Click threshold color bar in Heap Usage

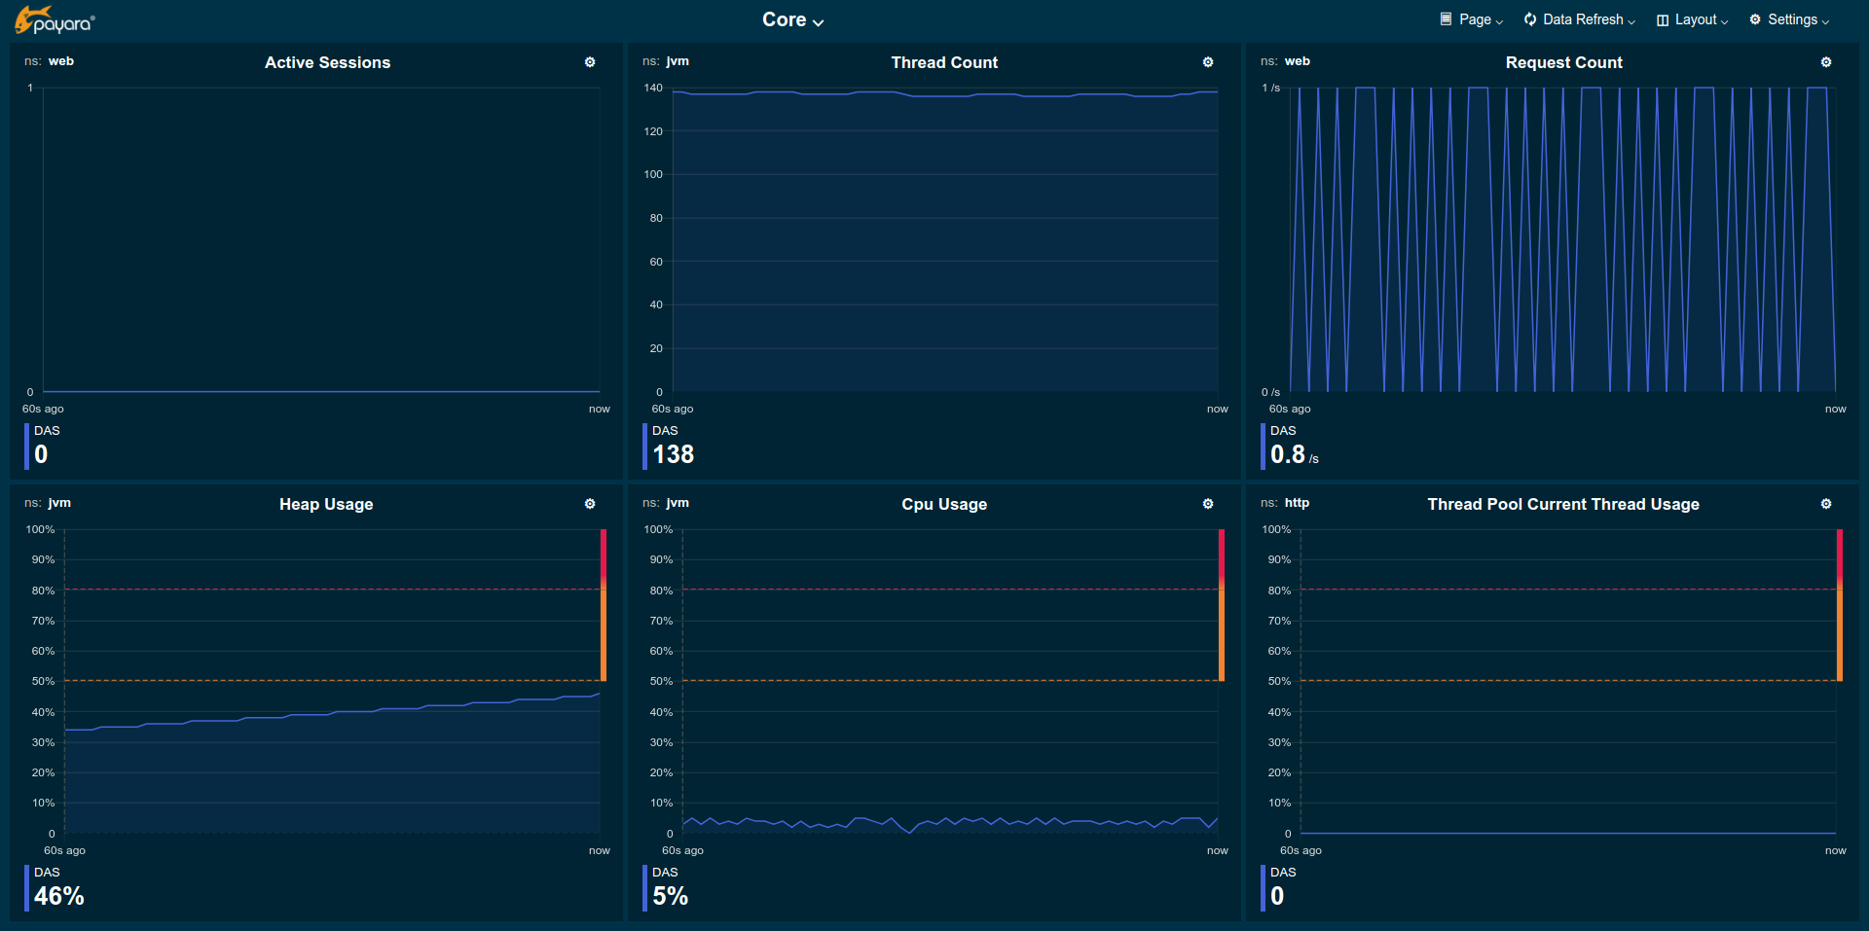[x=604, y=605]
